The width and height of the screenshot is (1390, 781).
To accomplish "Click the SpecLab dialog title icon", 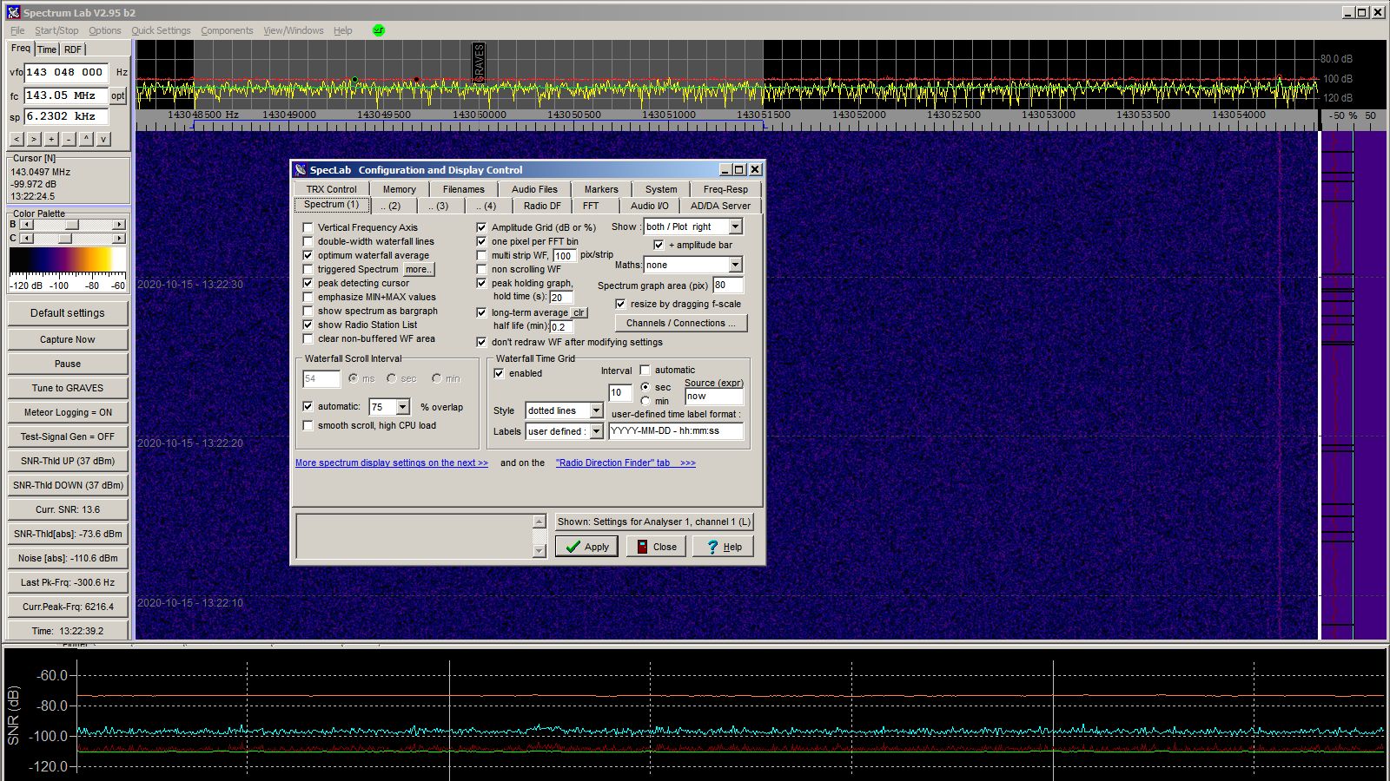I will pyautogui.click(x=301, y=170).
